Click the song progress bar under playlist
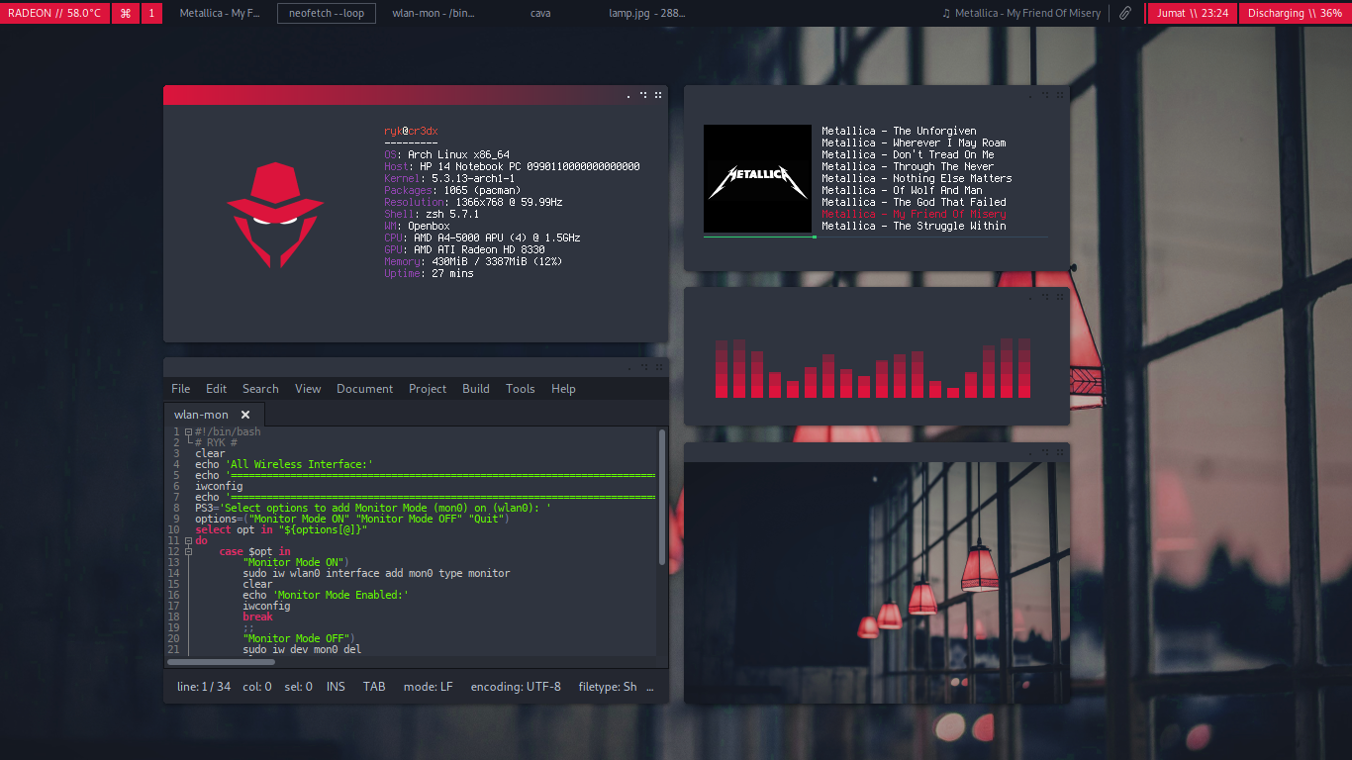The width and height of the screenshot is (1352, 760). (x=875, y=237)
